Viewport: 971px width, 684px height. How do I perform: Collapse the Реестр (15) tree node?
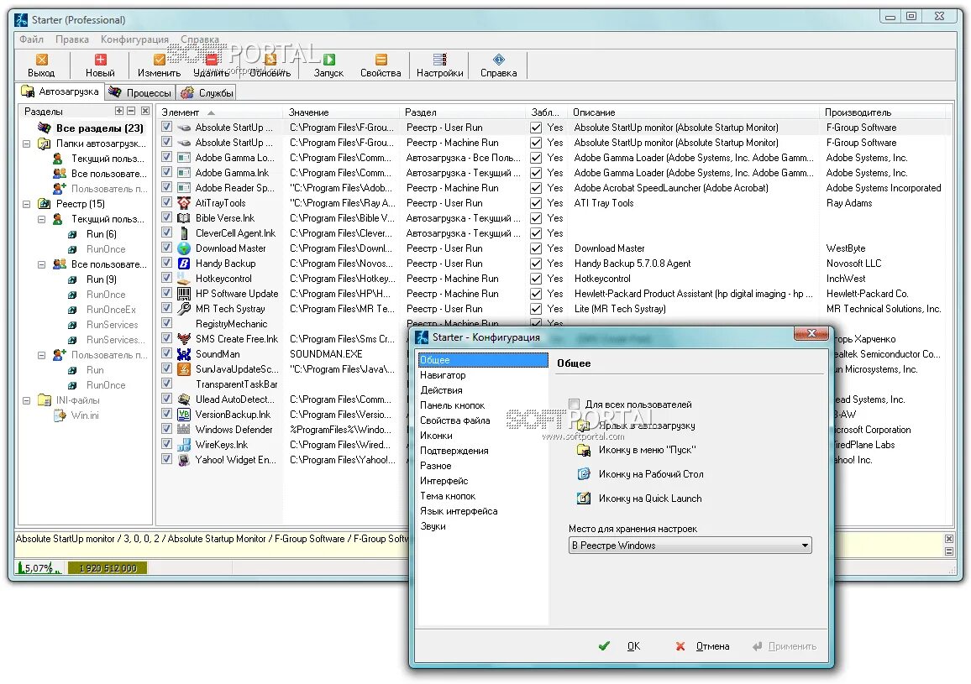(27, 204)
